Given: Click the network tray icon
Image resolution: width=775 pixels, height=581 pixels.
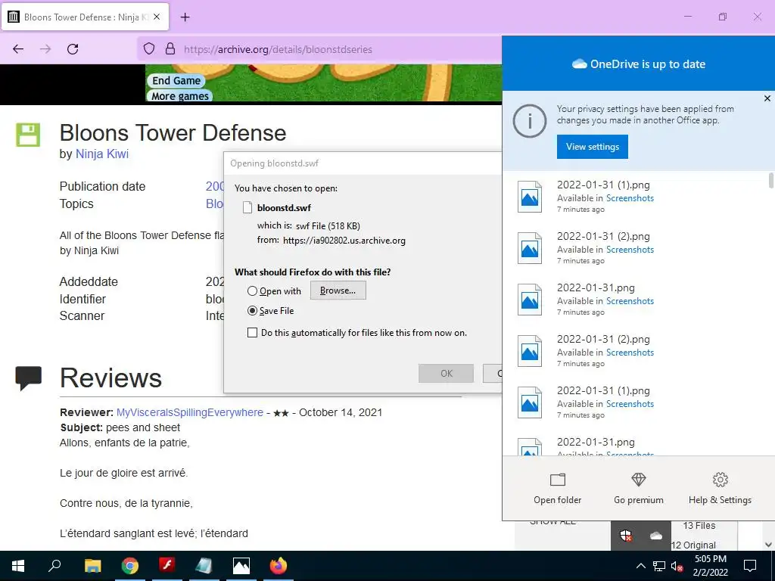Looking at the screenshot, I should [659, 566].
